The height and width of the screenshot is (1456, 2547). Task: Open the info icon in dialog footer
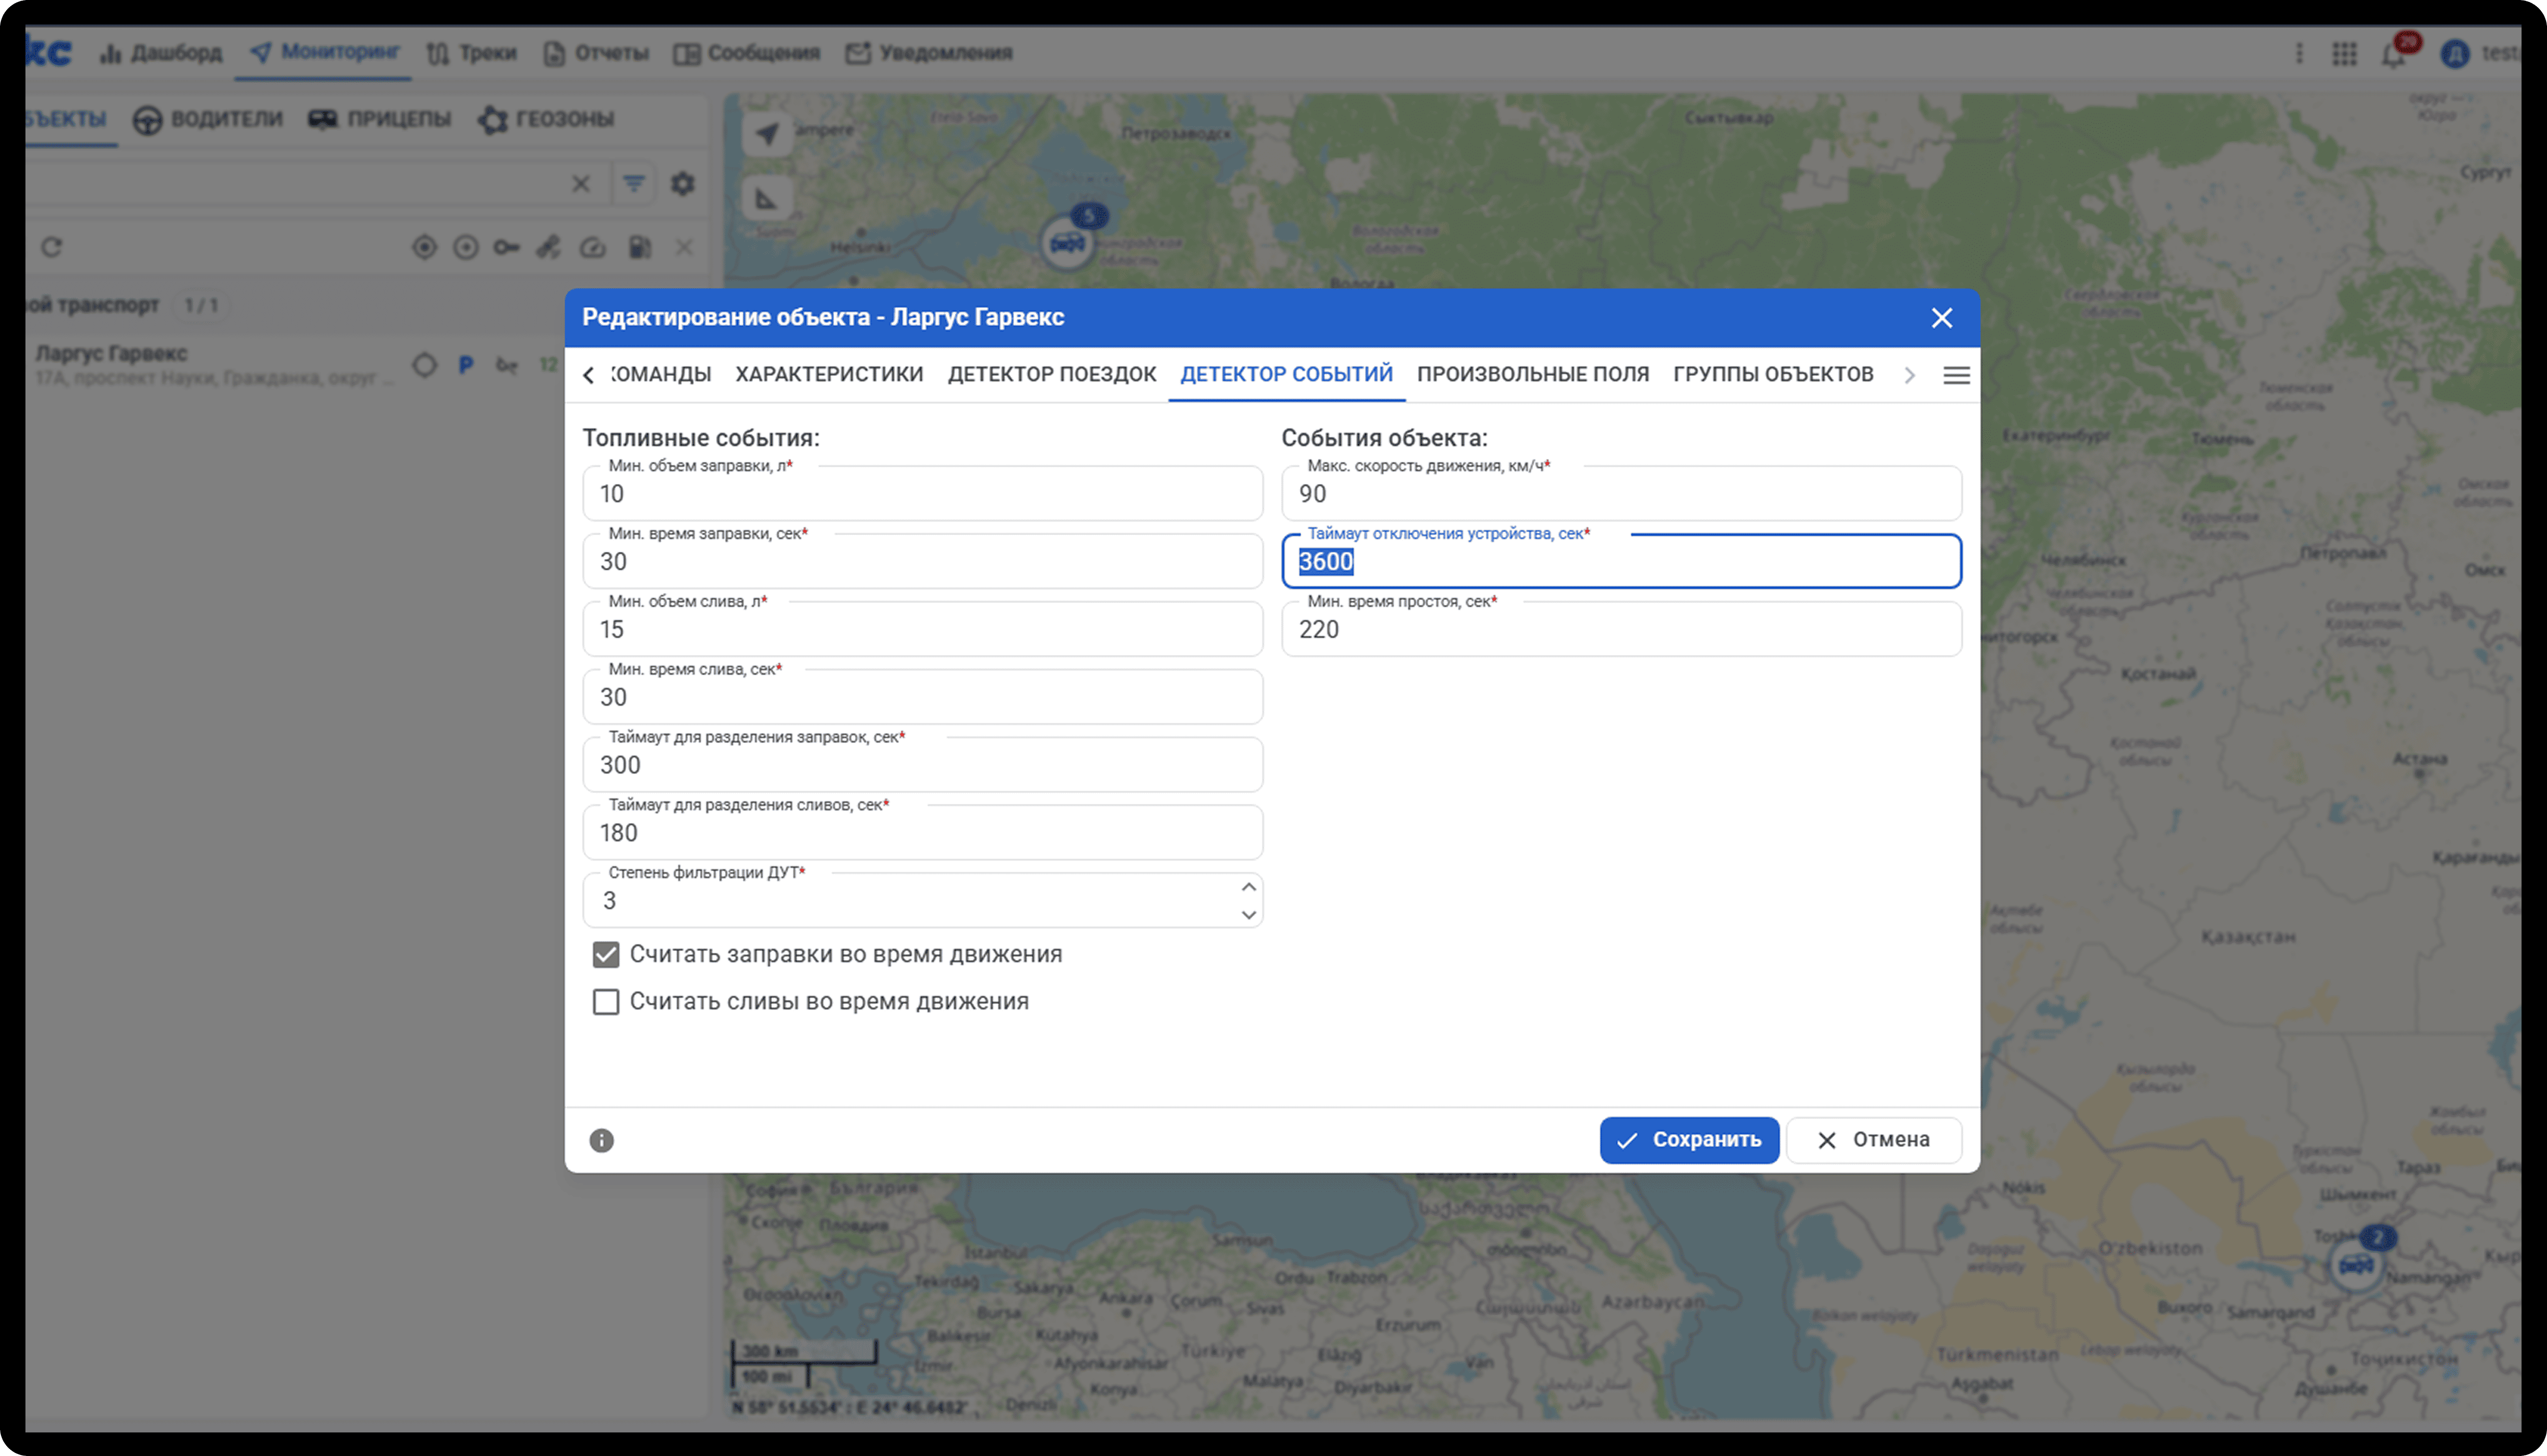(x=601, y=1140)
